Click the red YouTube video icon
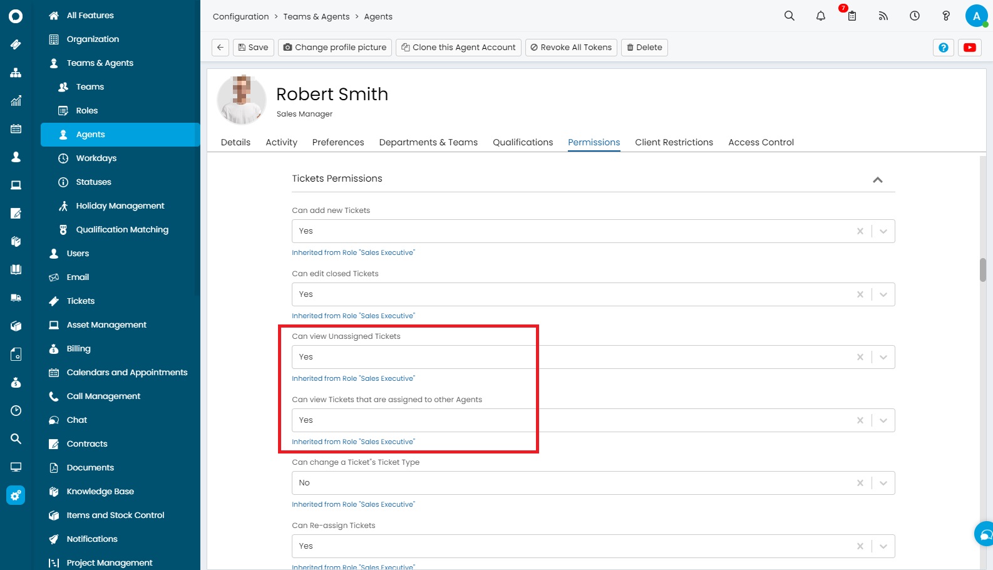The image size is (993, 570). pos(970,48)
